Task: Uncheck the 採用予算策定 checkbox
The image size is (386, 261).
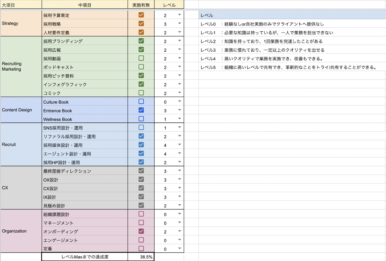Action: (x=141, y=15)
